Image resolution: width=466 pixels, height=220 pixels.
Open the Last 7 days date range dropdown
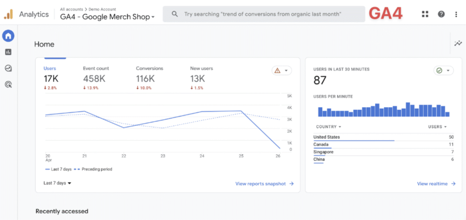(x=57, y=183)
